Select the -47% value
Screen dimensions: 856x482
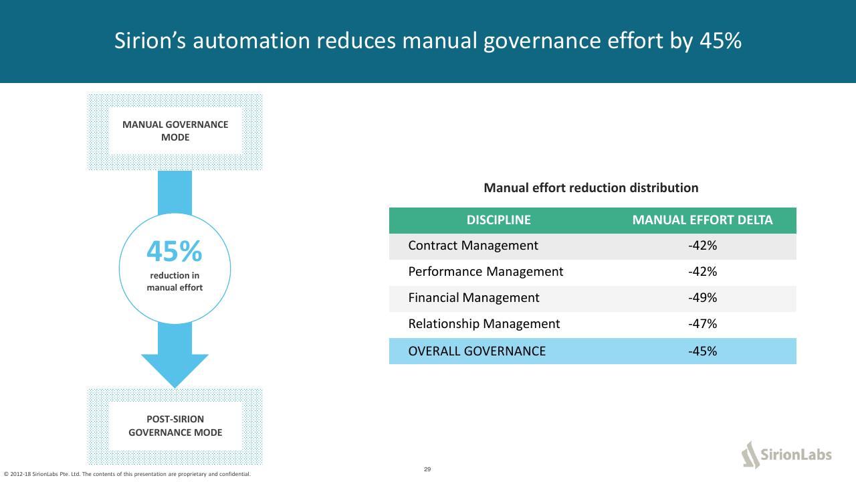click(x=703, y=324)
